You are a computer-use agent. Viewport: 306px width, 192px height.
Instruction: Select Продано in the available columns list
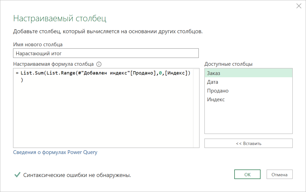tap(249, 91)
